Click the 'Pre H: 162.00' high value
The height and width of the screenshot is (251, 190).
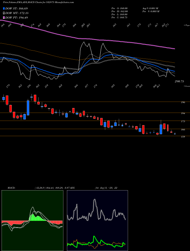[x=119, y=11]
